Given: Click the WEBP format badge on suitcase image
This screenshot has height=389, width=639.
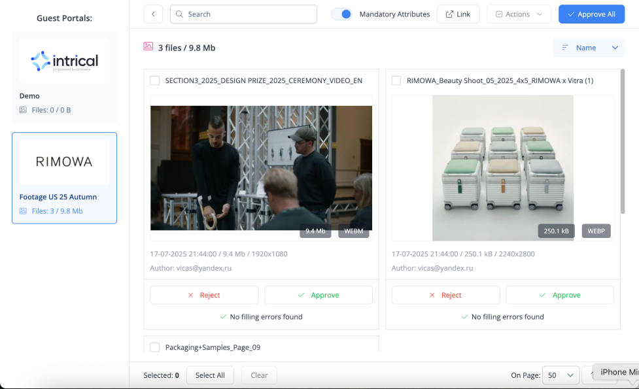Looking at the screenshot, I should click(x=596, y=231).
